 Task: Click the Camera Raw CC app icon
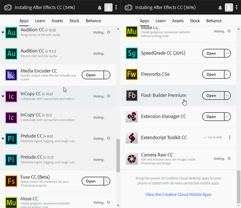131,159
